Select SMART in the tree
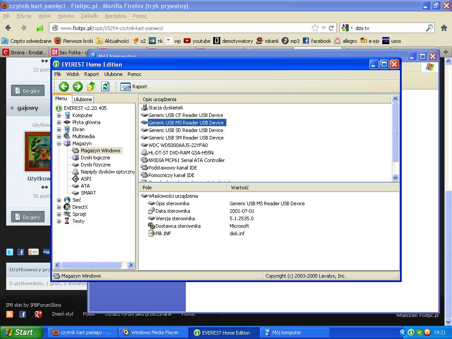This screenshot has width=452, height=339. tap(88, 193)
